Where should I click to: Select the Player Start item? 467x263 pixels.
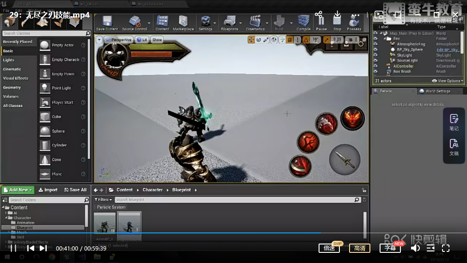coord(62,102)
